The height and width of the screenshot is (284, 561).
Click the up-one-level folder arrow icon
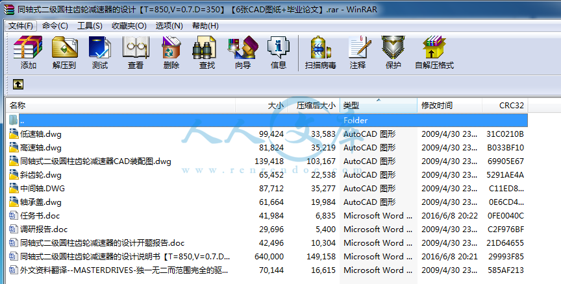(x=18, y=84)
